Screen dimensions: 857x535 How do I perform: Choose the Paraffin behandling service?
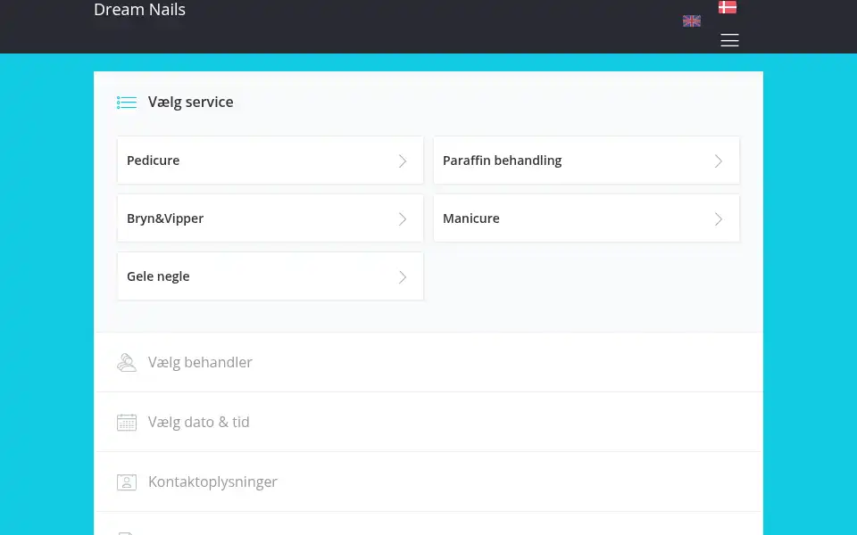(x=587, y=160)
